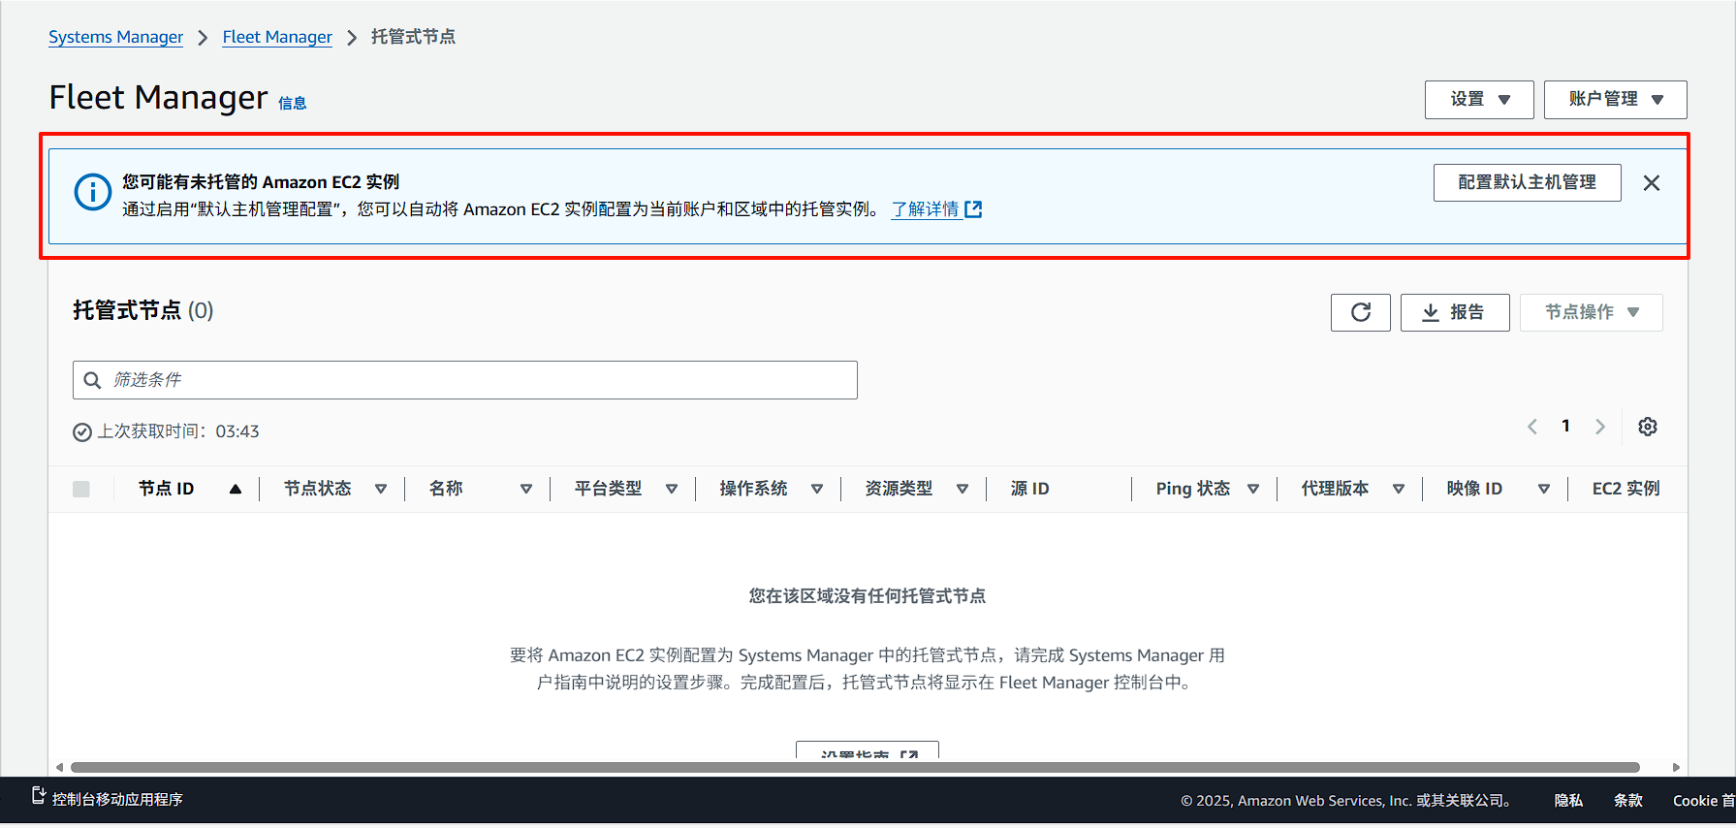This screenshot has width=1736, height=828.
Task: Click the 控制台移动应用程序 footer icon
Action: 39,796
